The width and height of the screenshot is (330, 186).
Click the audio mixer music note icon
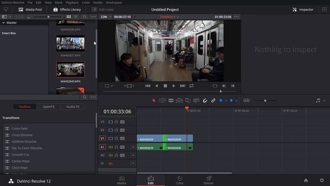coord(318,101)
